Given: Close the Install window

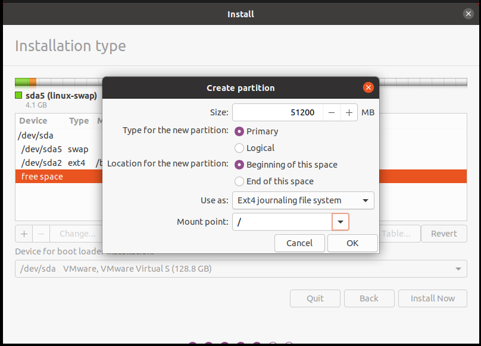Looking at the screenshot, I should (469, 14).
